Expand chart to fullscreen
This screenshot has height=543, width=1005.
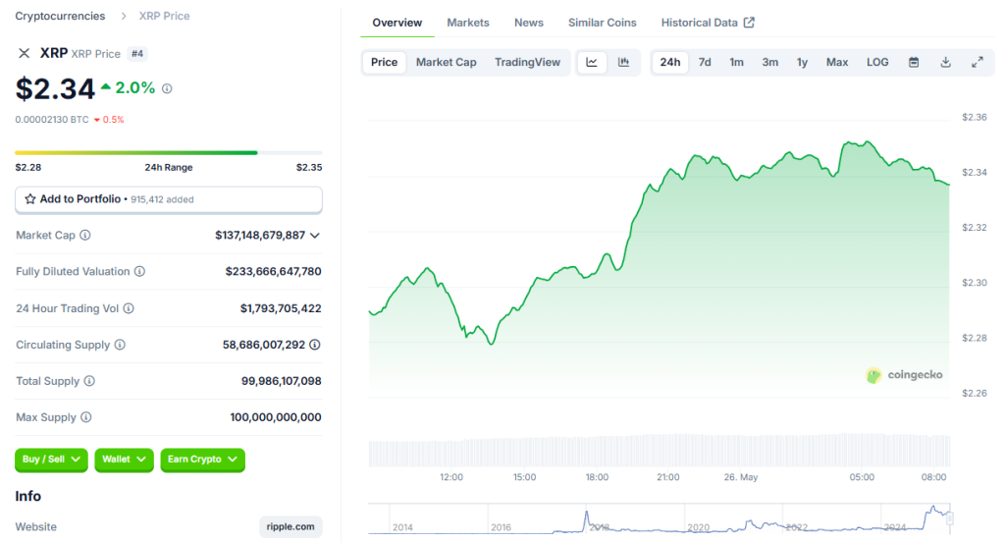977,62
